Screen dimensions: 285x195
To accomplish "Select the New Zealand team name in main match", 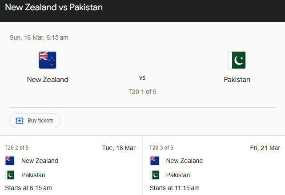I will pyautogui.click(x=48, y=80).
